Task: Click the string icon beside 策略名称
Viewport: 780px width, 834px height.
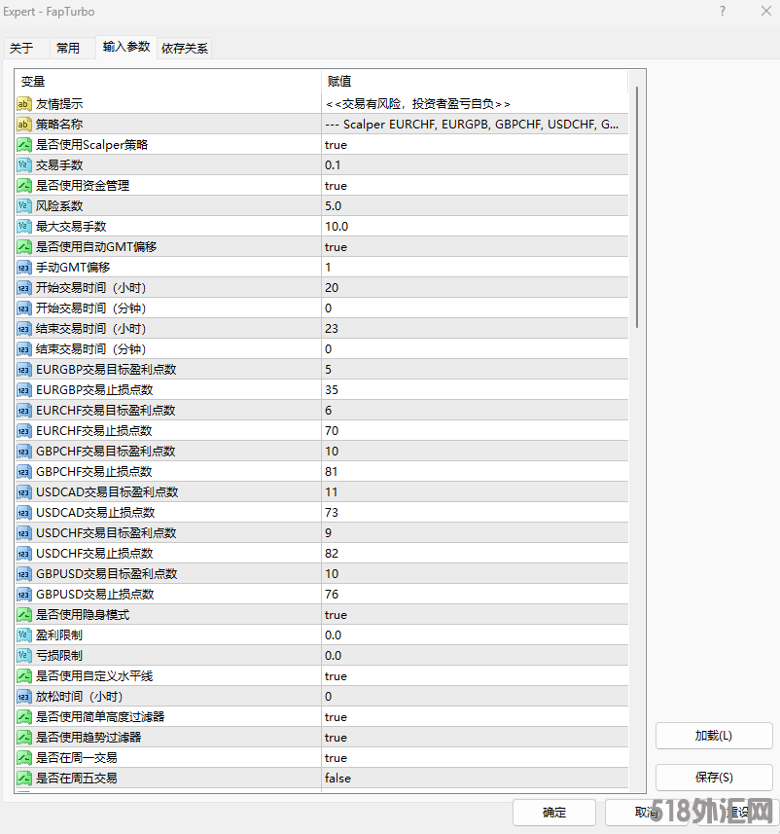Action: pyautogui.click(x=24, y=125)
